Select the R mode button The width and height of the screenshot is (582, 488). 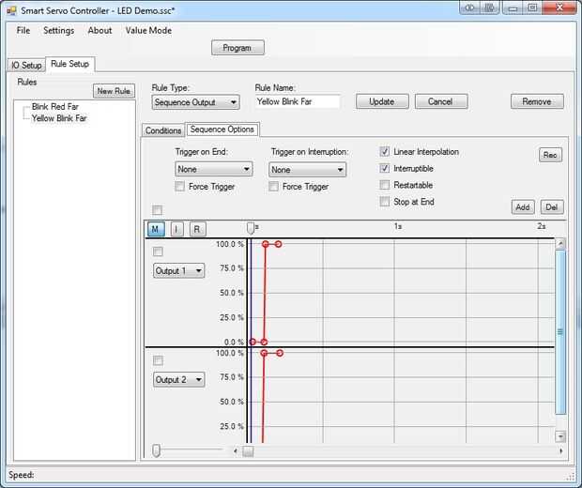197,229
